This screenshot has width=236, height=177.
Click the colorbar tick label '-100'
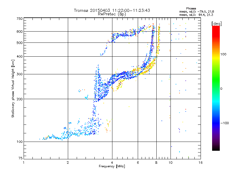tap(225, 123)
